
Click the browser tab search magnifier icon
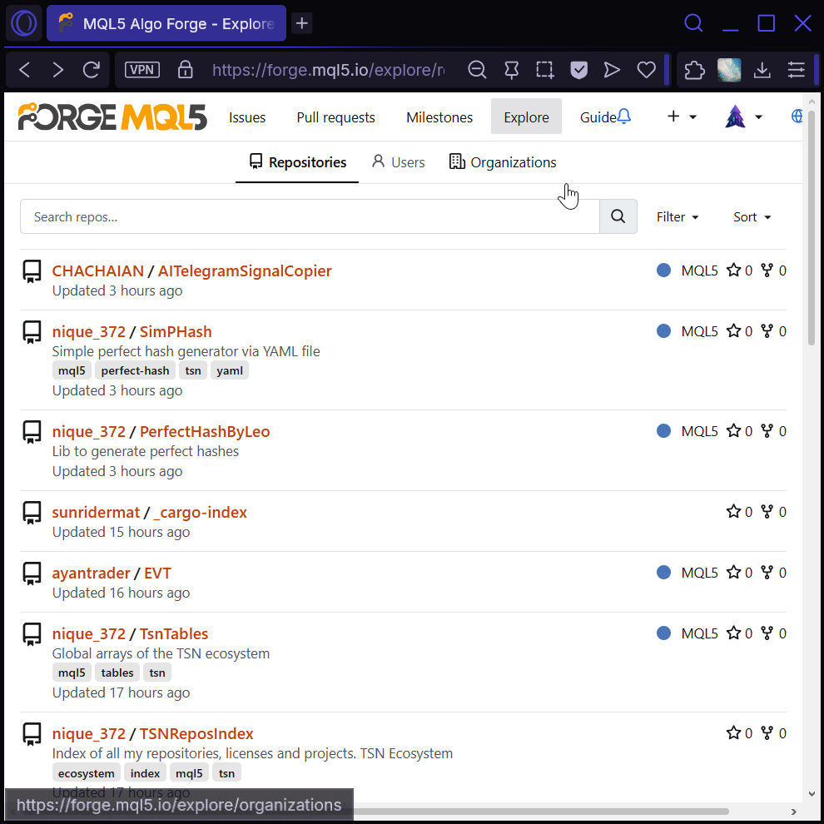[x=693, y=23]
